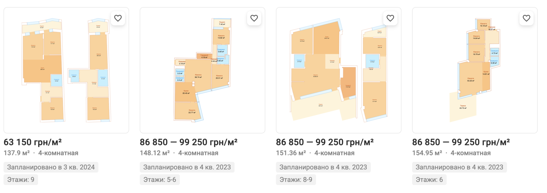Click completion date tag under 151.36 m² listing
Image resolution: width=547 pixels, height=193 pixels.
click(x=323, y=167)
